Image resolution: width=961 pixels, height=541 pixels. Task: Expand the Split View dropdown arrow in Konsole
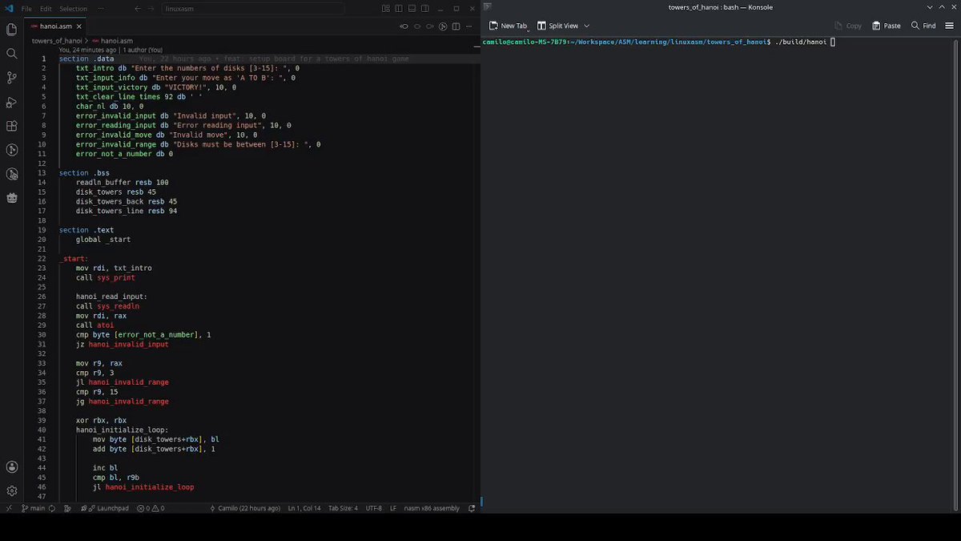click(586, 26)
